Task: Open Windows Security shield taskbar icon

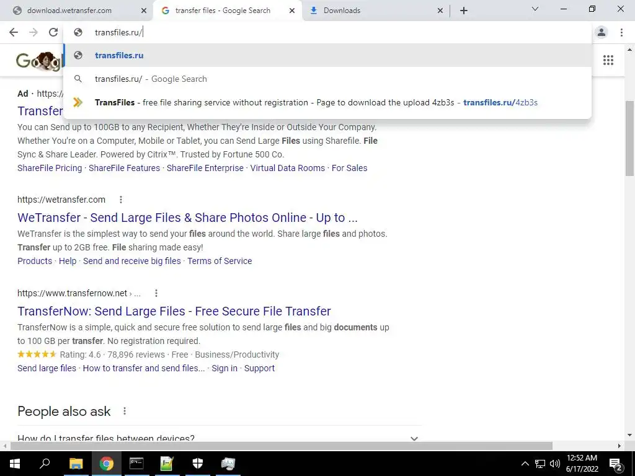Action: 198,464
